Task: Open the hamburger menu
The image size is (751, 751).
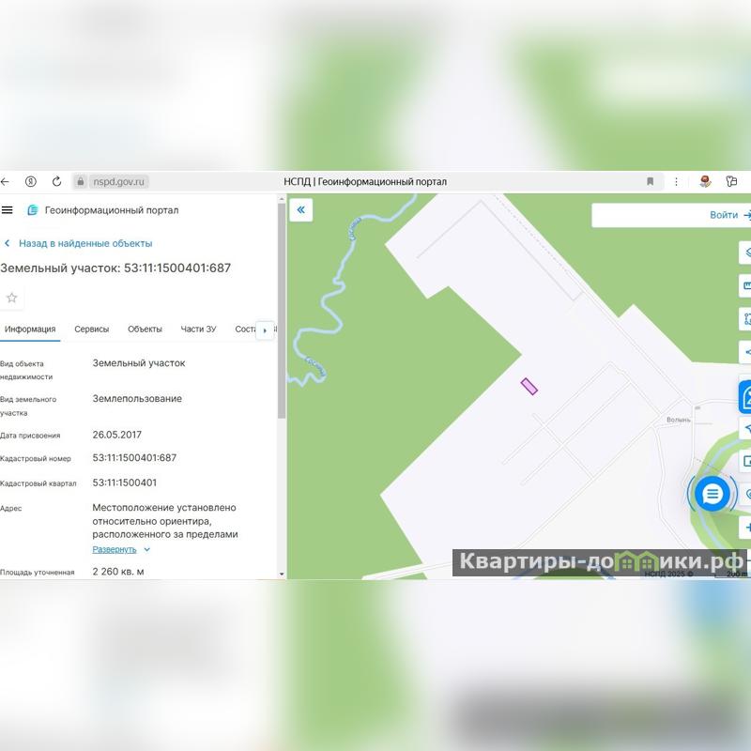Action: 8,210
